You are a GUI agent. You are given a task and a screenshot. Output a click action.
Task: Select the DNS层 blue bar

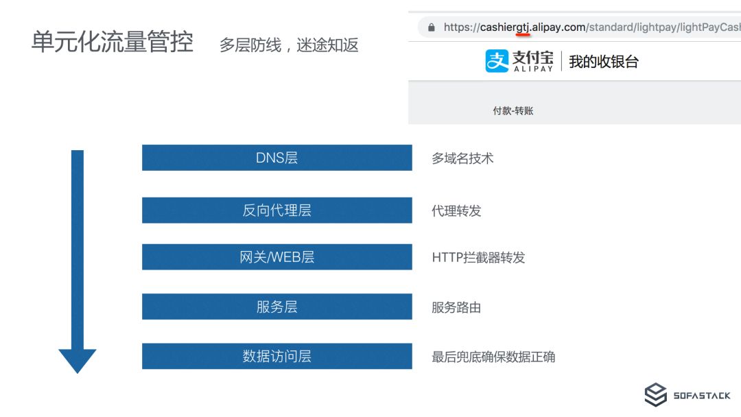pos(277,158)
